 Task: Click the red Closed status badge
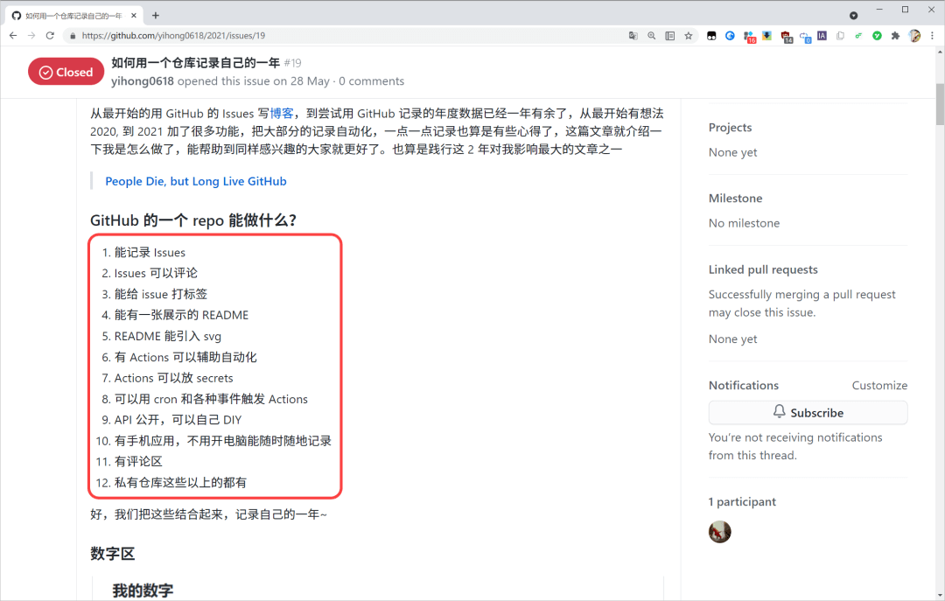[x=66, y=72]
